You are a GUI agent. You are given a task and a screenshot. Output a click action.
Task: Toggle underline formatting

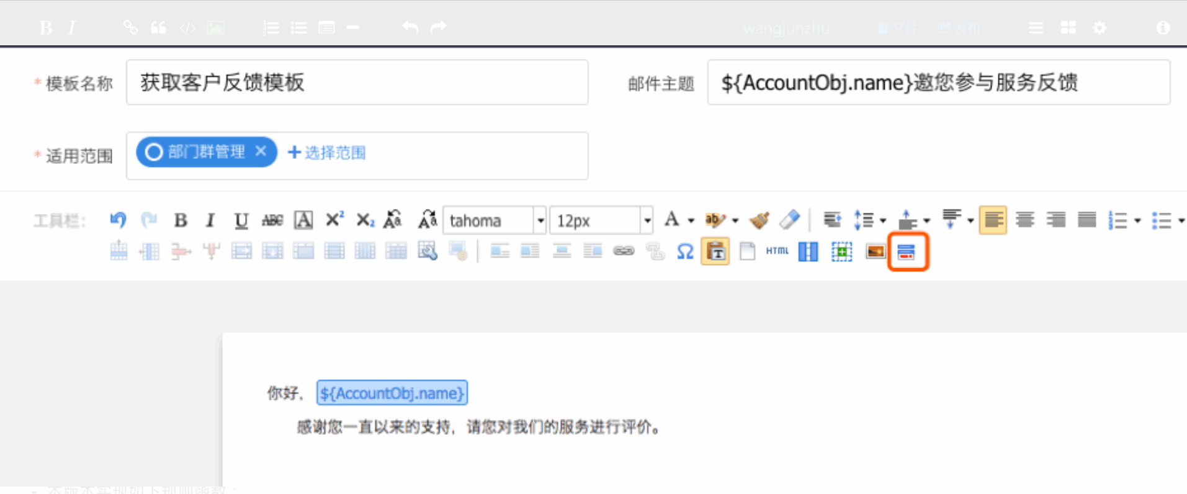[x=241, y=220]
